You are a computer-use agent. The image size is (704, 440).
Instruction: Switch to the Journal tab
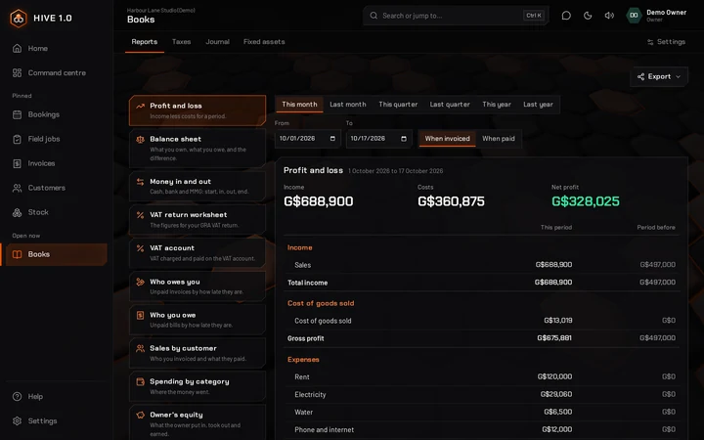(x=217, y=42)
